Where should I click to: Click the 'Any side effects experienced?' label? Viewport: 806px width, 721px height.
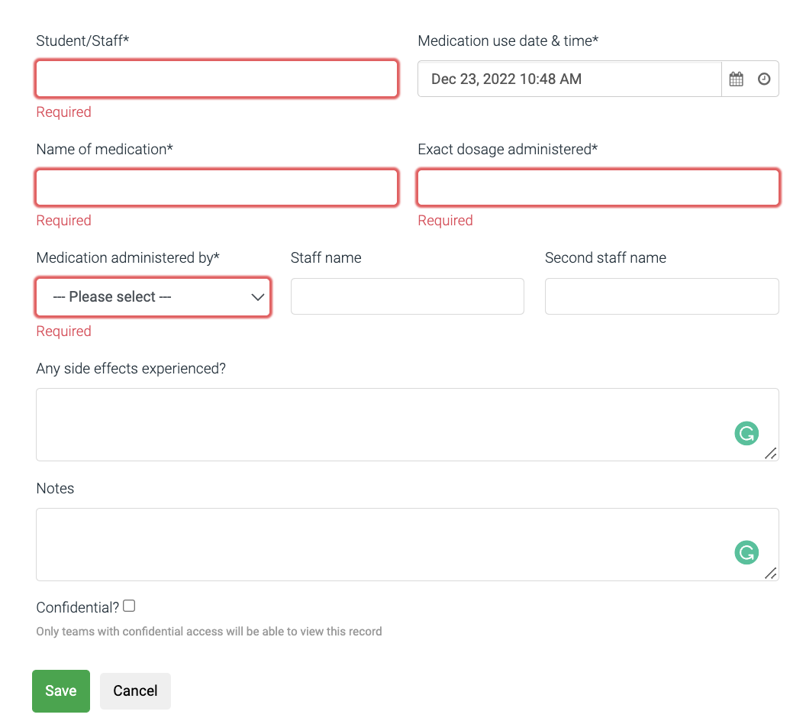131,368
